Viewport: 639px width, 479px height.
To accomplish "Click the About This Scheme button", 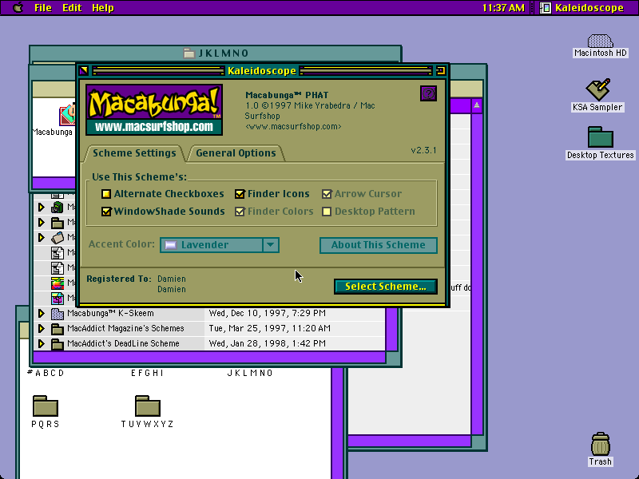I will click(378, 245).
